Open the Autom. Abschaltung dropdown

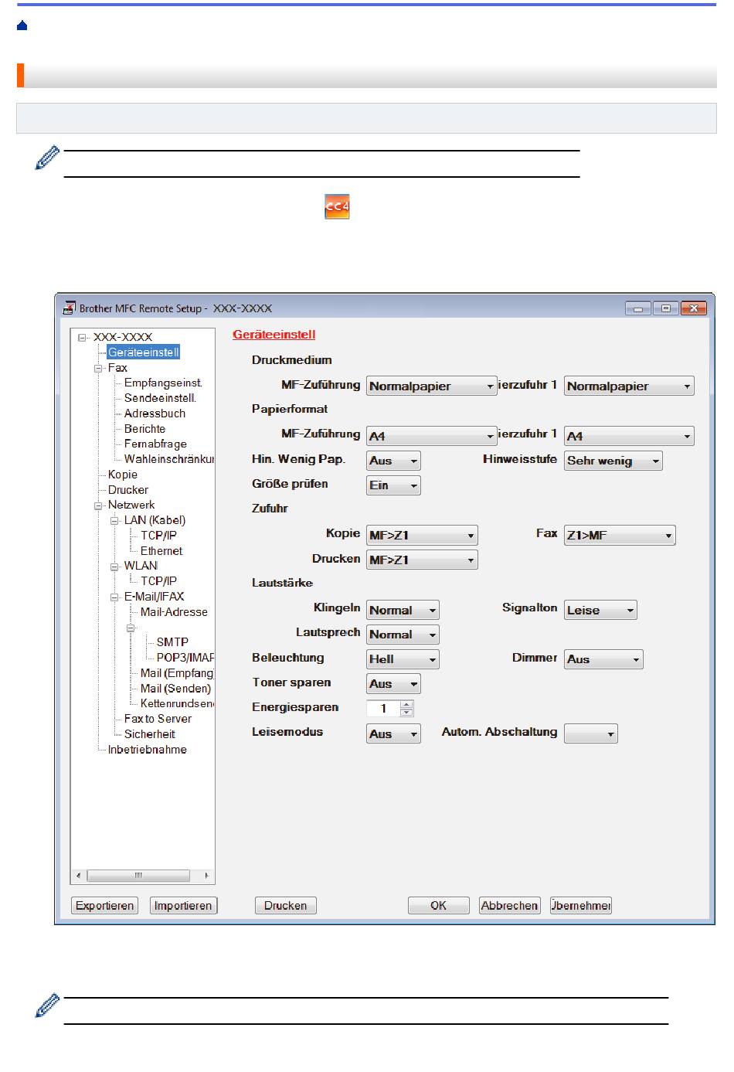point(591,733)
